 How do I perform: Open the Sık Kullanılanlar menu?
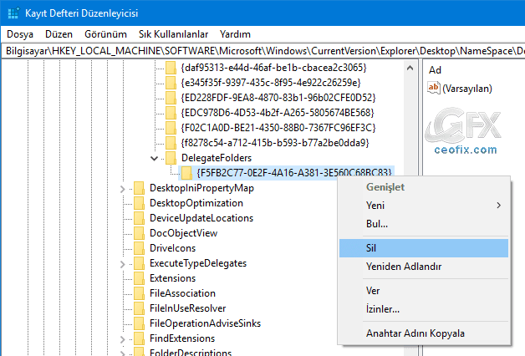(x=173, y=34)
